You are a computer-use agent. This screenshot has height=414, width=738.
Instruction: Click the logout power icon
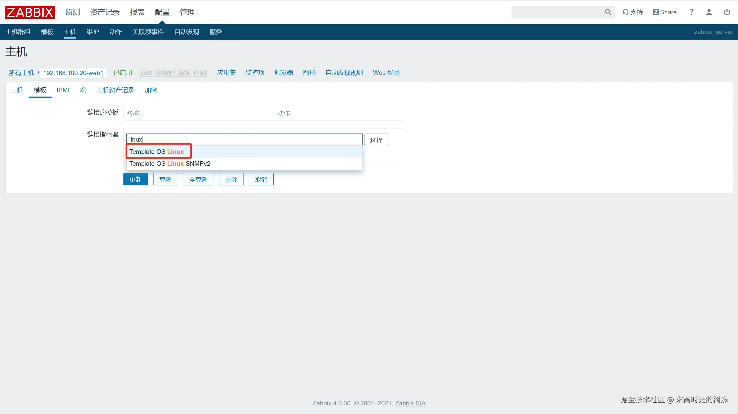(x=727, y=12)
